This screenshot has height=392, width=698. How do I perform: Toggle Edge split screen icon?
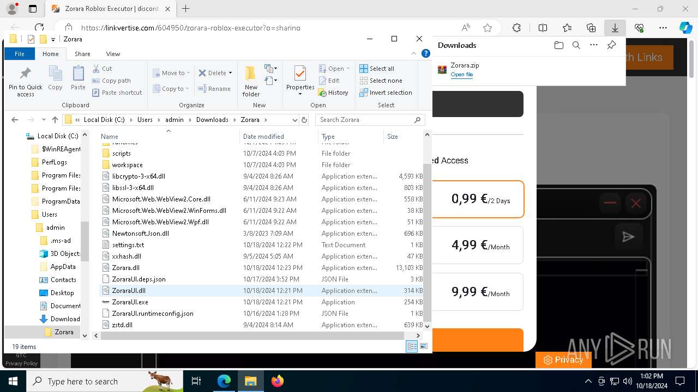click(x=543, y=28)
